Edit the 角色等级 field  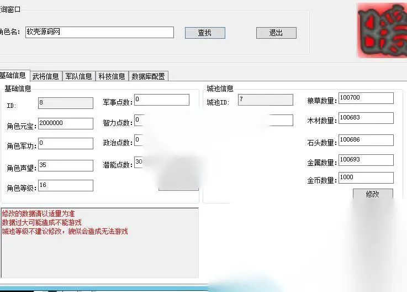pyautogui.click(x=66, y=186)
